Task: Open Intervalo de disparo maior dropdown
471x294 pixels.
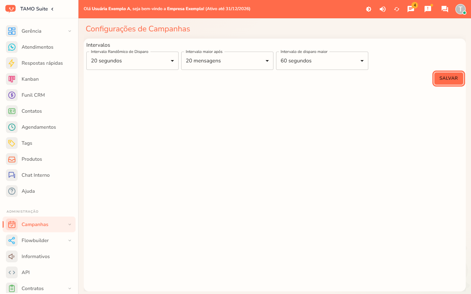Action: (322, 61)
